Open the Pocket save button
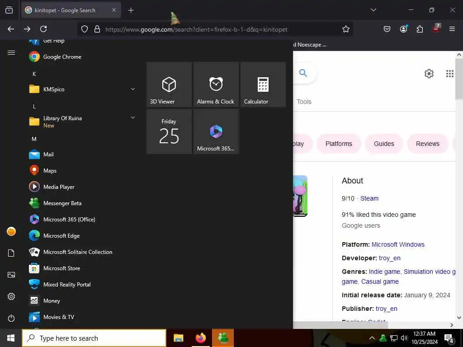Screen dimensions: 463x347 387,29
